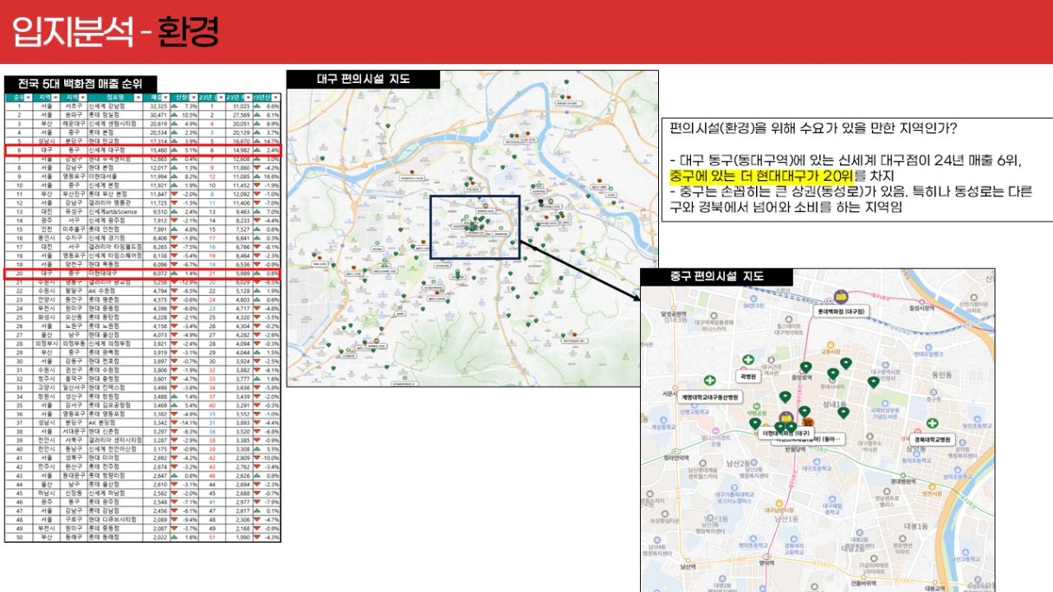Click the 달성공원역 station label on map
The width and height of the screenshot is (1053, 592).
(x=672, y=313)
